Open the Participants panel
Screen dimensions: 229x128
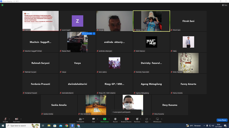pyautogui.click(x=80, y=120)
